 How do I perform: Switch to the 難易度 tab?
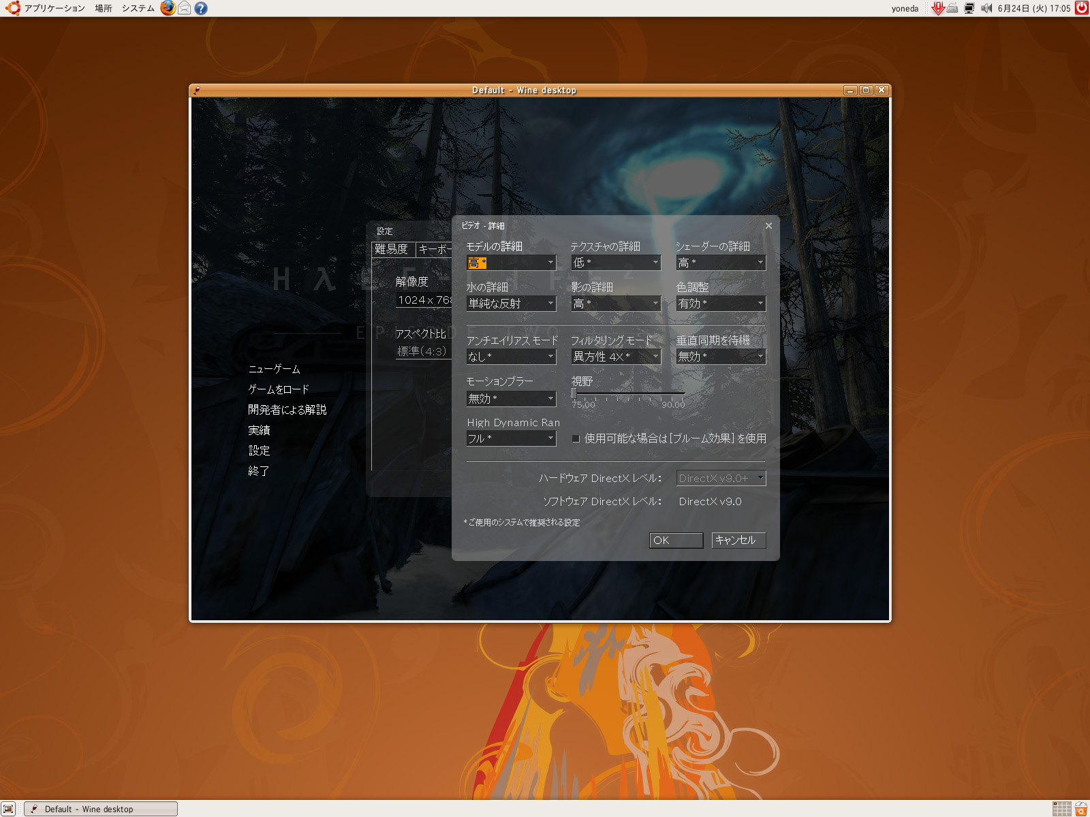tap(393, 250)
